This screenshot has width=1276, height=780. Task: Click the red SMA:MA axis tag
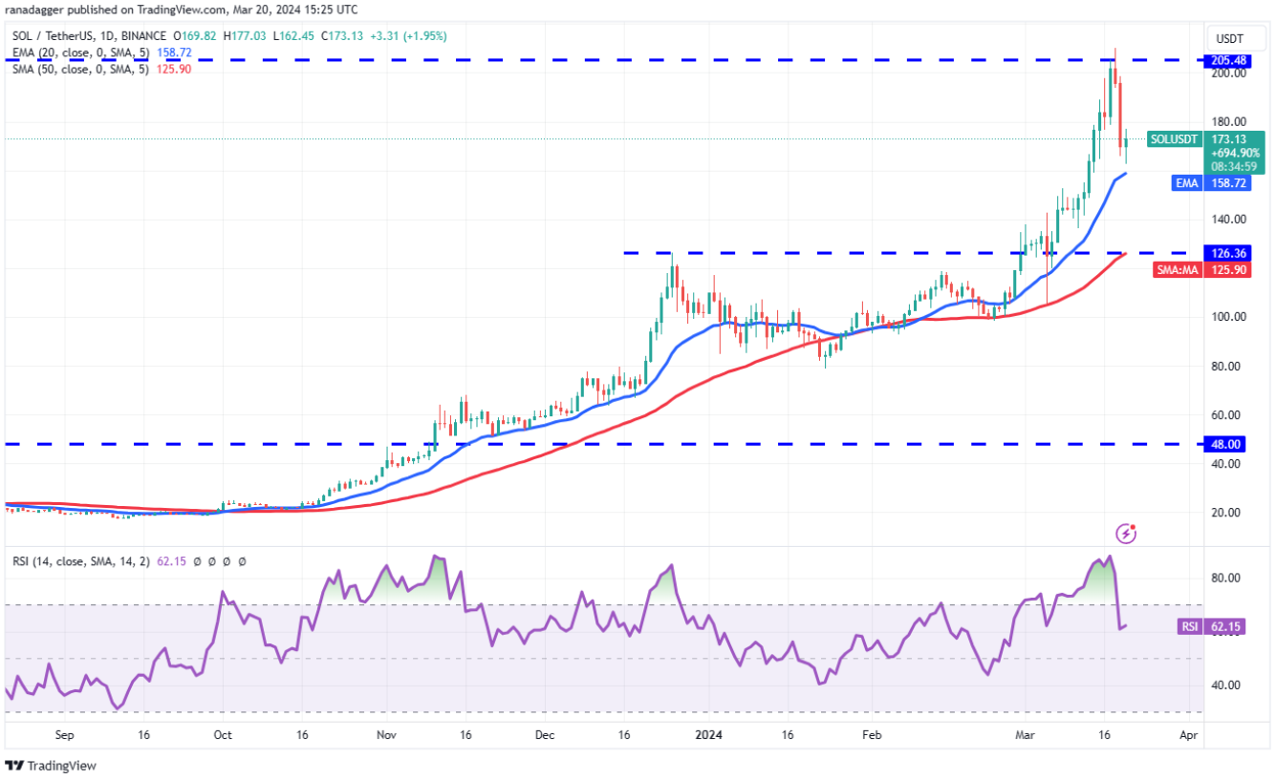click(1179, 271)
